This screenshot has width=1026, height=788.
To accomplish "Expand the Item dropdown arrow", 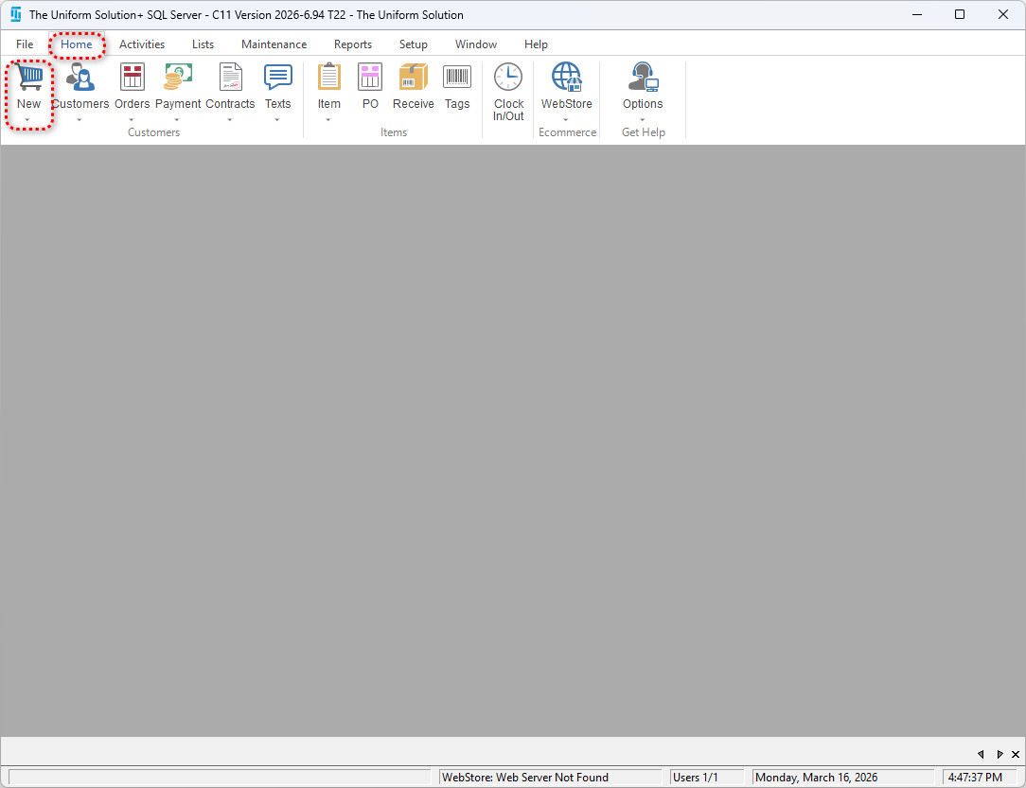I will click(x=328, y=120).
